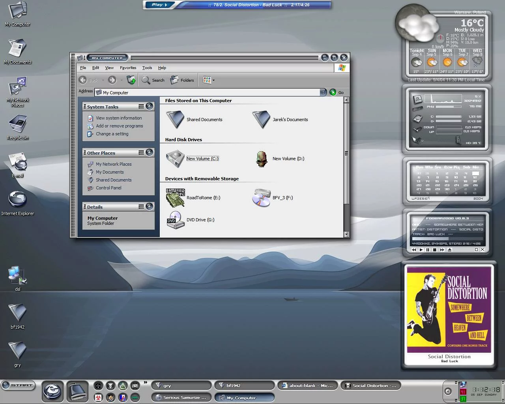505x404 pixels.
Task: Skip to next track in foobar2000 widget
Action: pyautogui.click(x=442, y=250)
